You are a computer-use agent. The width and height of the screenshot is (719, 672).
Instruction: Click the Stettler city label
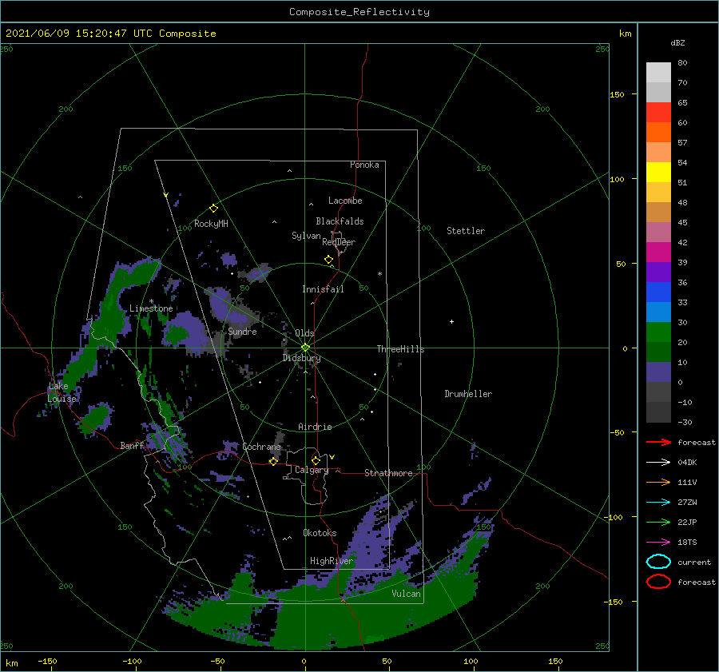pos(466,231)
